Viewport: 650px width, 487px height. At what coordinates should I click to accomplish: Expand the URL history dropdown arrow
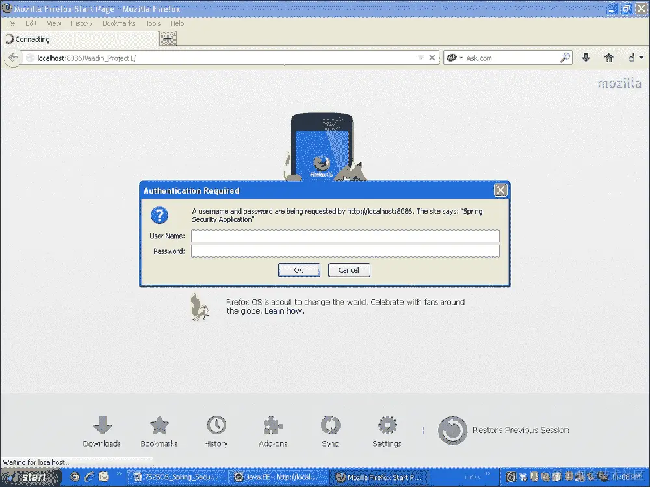tap(421, 58)
